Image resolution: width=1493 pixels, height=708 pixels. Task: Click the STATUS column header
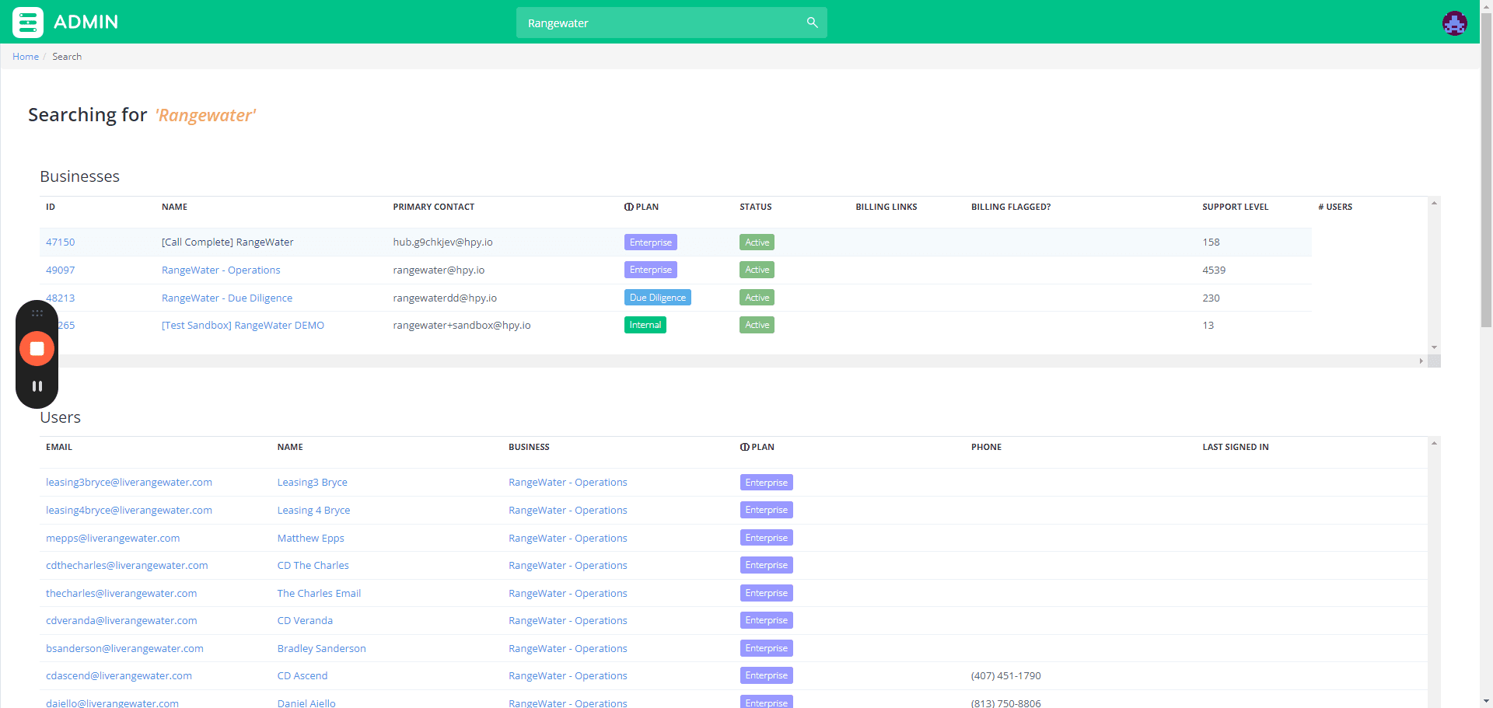pyautogui.click(x=756, y=207)
